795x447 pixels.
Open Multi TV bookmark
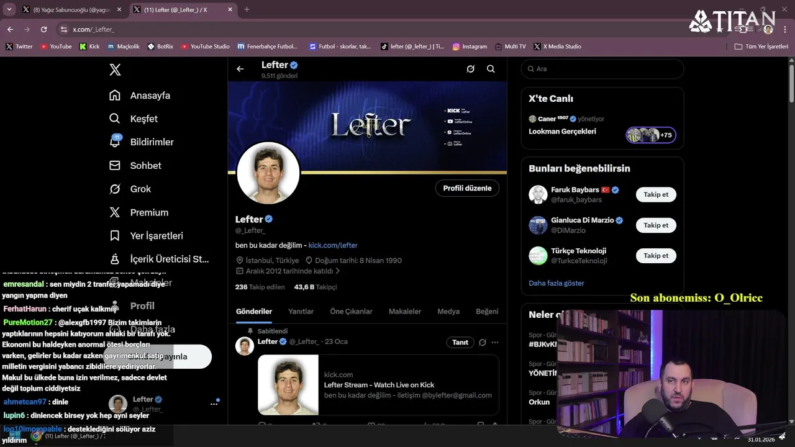click(x=510, y=47)
